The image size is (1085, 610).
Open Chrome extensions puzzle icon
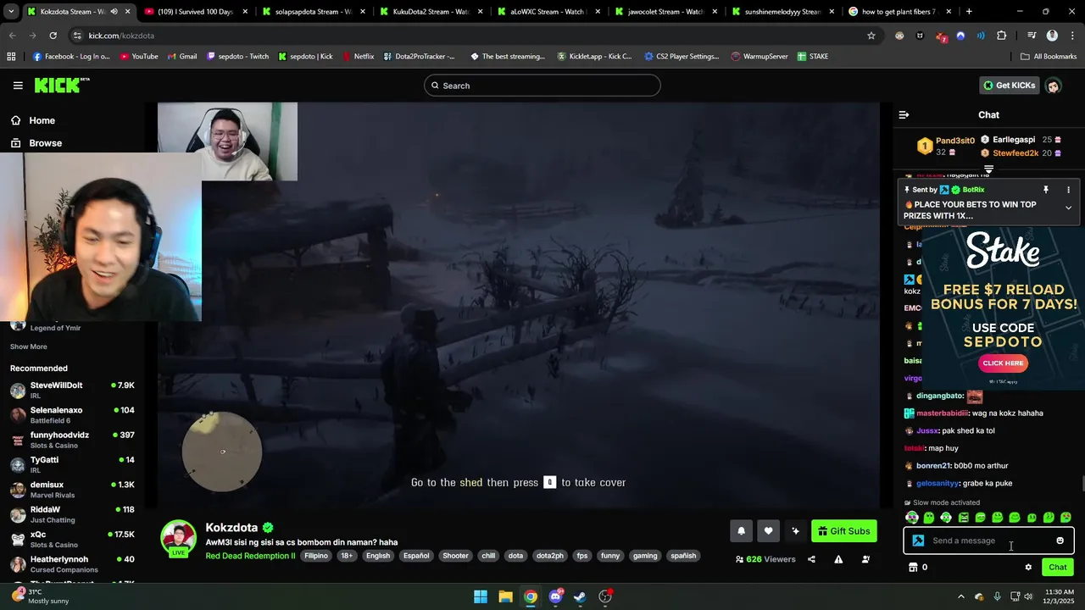[x=1001, y=36]
